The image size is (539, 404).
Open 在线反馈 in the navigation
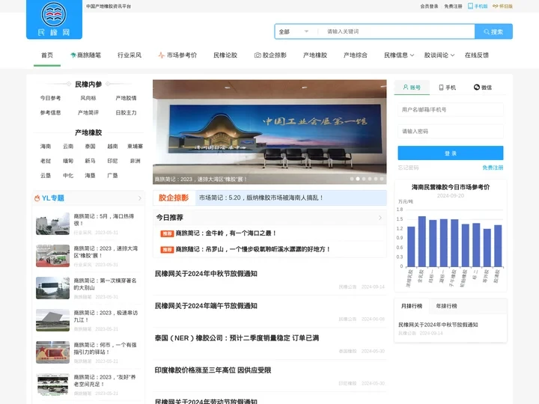click(476, 55)
